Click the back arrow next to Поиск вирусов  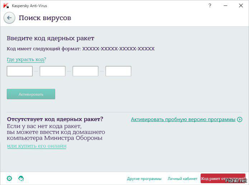[9, 18]
